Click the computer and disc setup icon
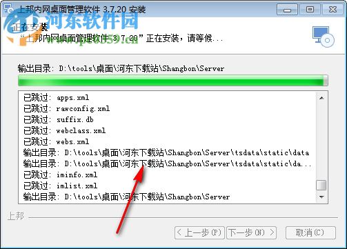This screenshot has height=249, width=347. coord(323,37)
